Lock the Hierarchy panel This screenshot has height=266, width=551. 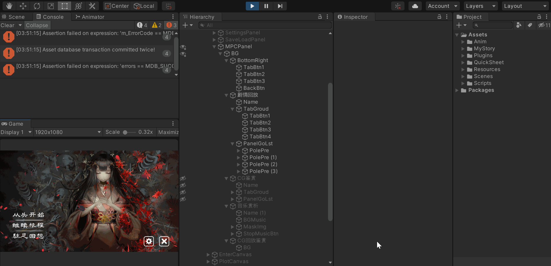coord(320,17)
